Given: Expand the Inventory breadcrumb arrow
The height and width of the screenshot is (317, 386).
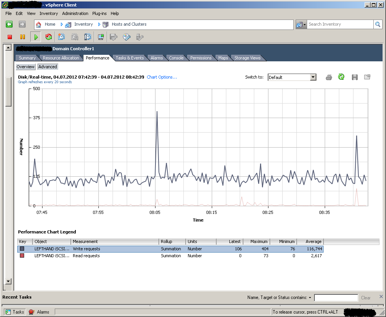Looking at the screenshot, I should pos(99,25).
